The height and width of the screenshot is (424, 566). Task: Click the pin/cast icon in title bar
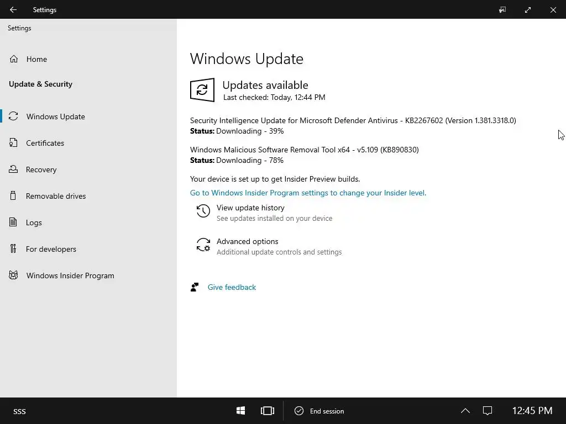(502, 10)
